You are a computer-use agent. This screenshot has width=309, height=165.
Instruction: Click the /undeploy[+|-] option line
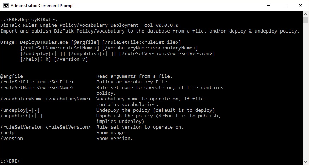click(x=108, y=110)
